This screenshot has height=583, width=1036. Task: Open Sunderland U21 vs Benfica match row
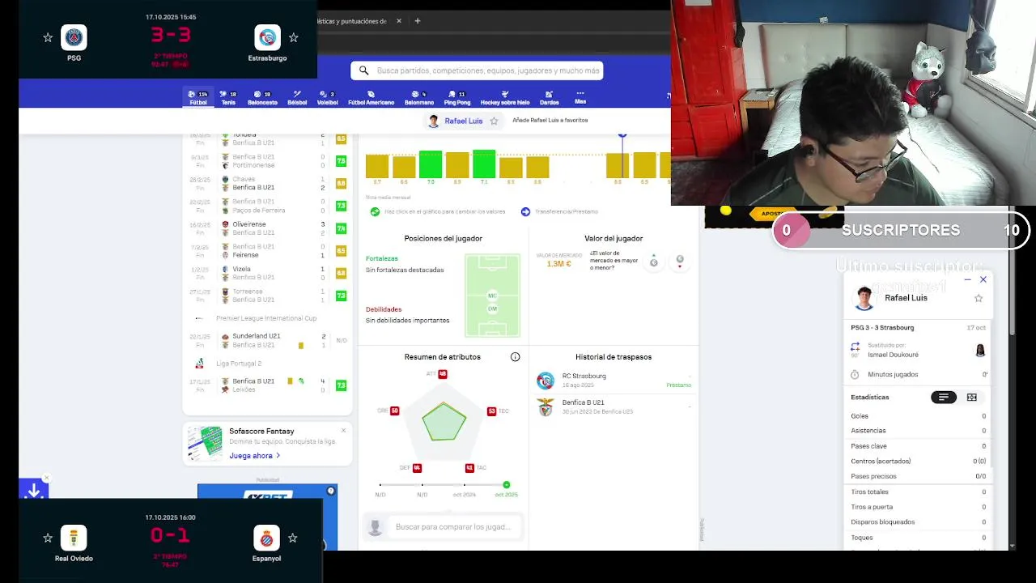(x=267, y=340)
